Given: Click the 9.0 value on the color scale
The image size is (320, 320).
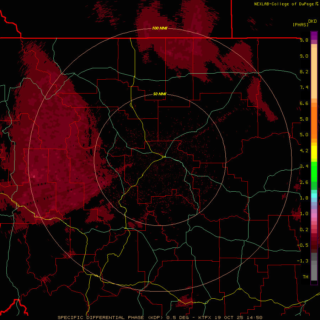Looking at the screenshot, I should [x=304, y=56].
